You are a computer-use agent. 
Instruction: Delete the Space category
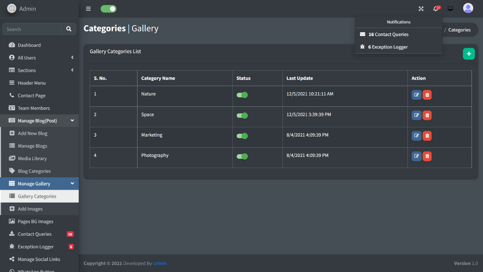(427, 115)
